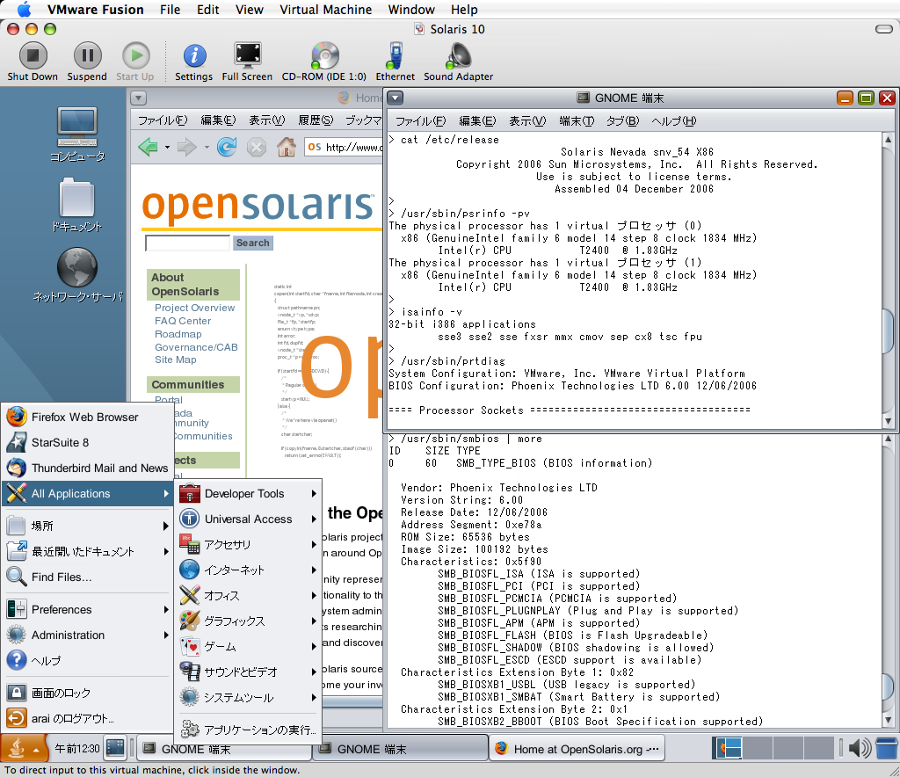Screen dimensions: 900x777
Task: Expand the Developer Tools submenu
Action: point(248,493)
